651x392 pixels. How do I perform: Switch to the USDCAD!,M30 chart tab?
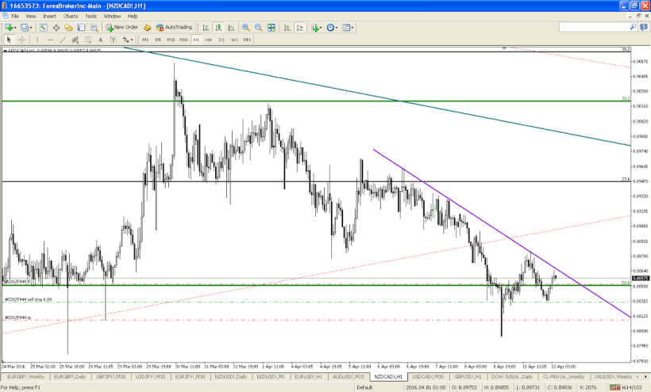[x=428, y=377]
